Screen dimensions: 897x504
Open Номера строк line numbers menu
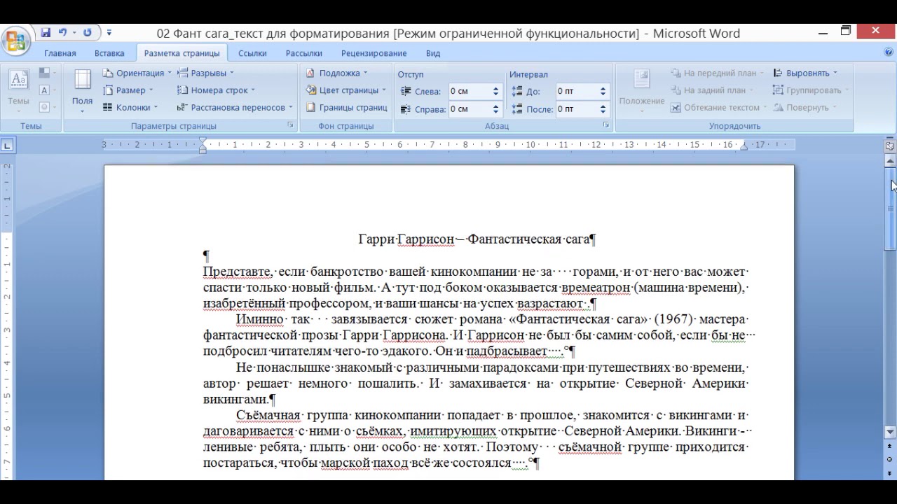click(216, 90)
